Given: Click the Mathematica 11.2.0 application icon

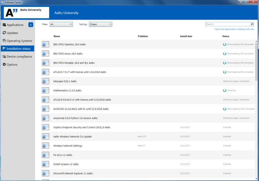Looking at the screenshot, I should [x=46, y=90].
